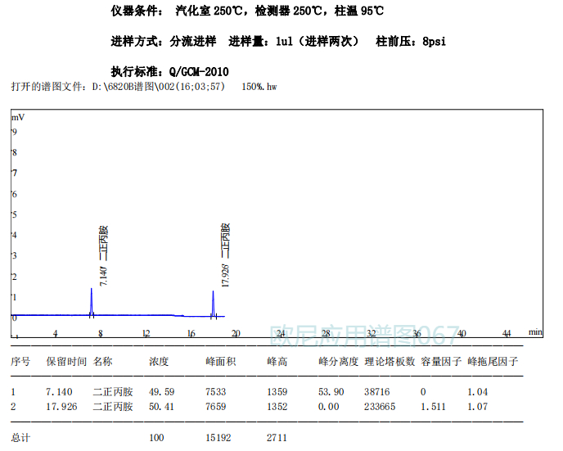Select the 峰分离度 column header

pos(338,361)
